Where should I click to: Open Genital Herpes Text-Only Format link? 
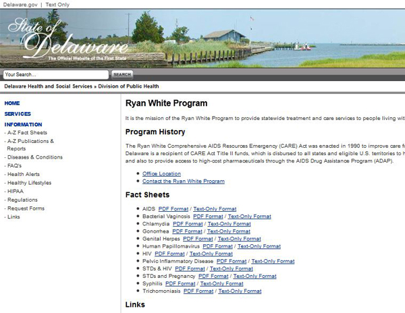point(240,239)
